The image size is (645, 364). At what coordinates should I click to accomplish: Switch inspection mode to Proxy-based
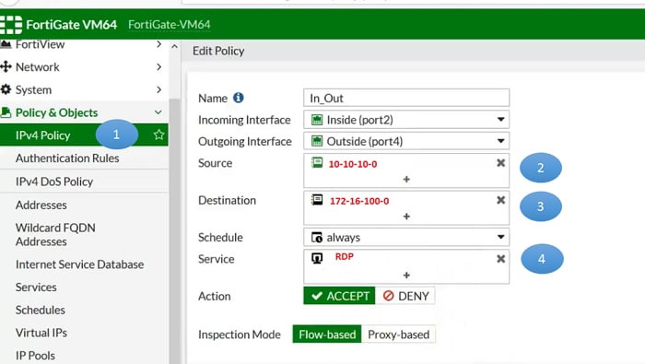click(x=398, y=335)
